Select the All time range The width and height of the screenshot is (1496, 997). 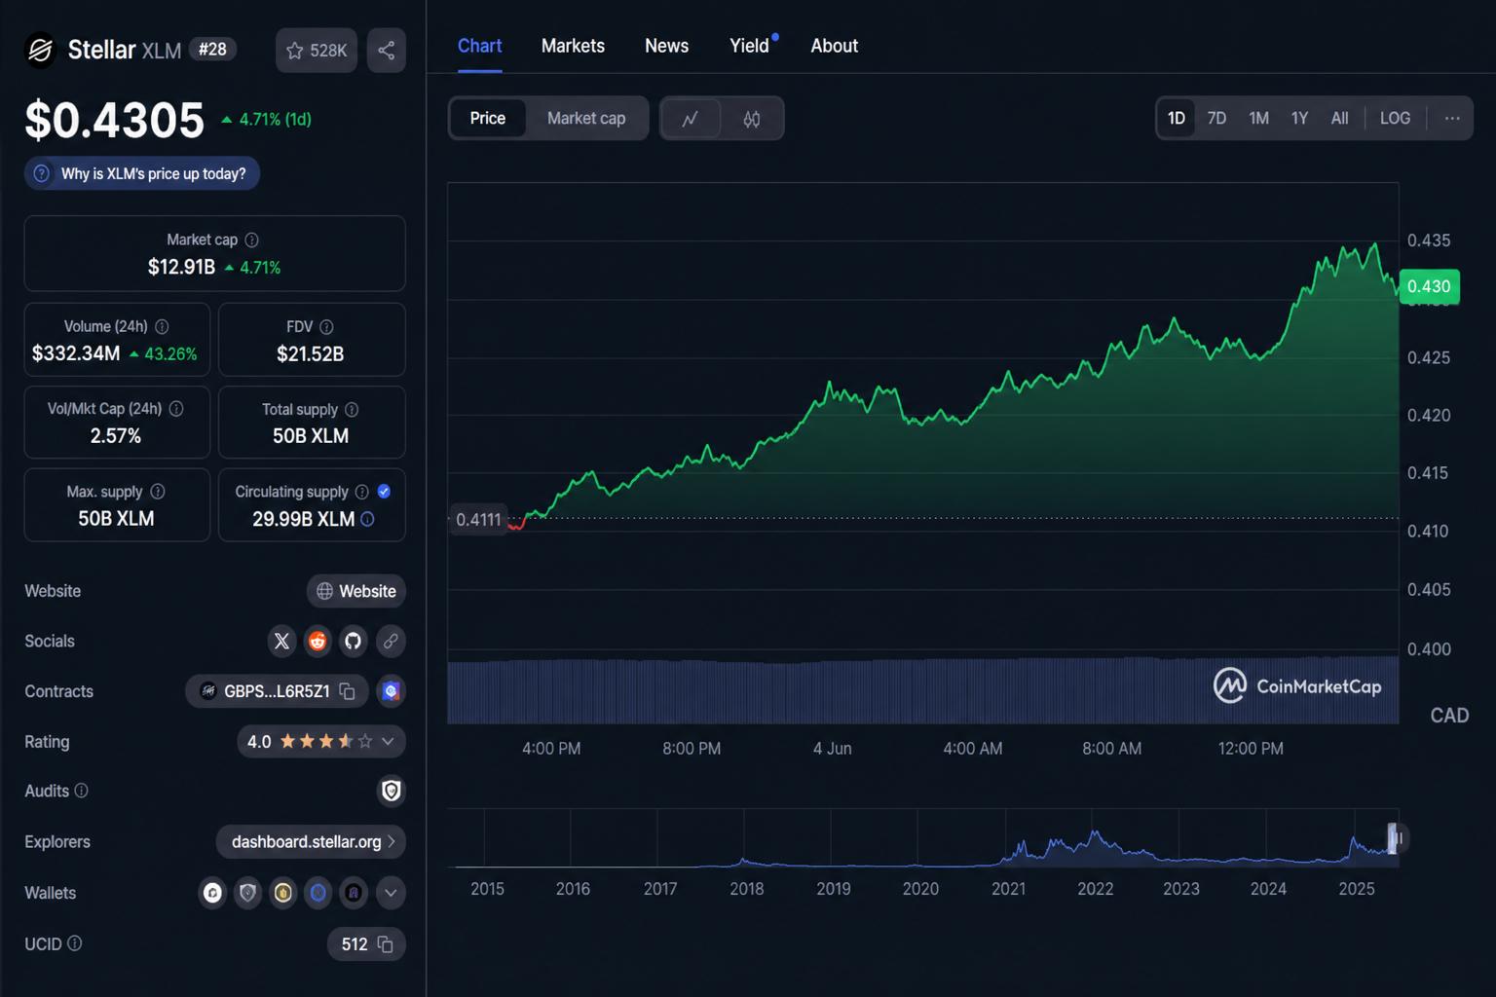1340,118
